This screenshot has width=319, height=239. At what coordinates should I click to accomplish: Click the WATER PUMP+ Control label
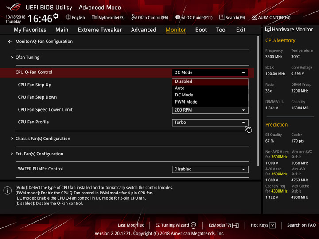(x=40, y=169)
